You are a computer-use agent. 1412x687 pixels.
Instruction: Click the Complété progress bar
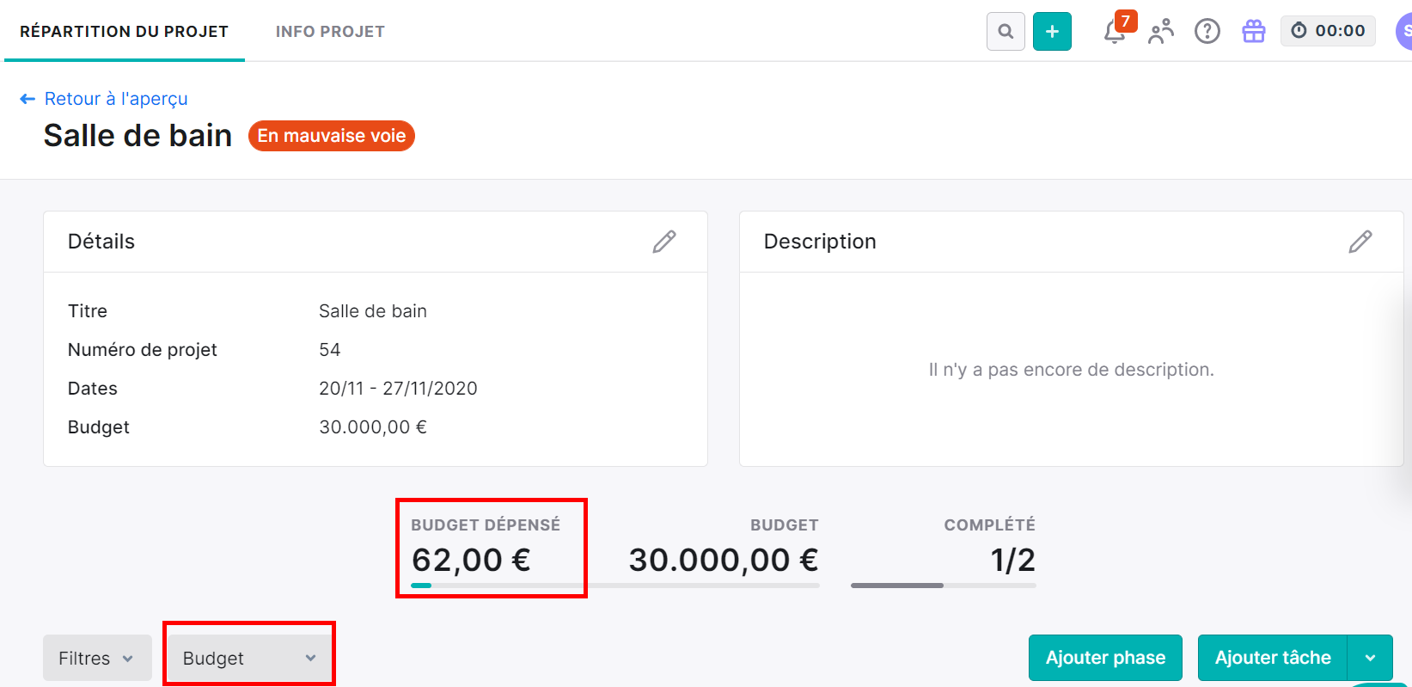943,586
